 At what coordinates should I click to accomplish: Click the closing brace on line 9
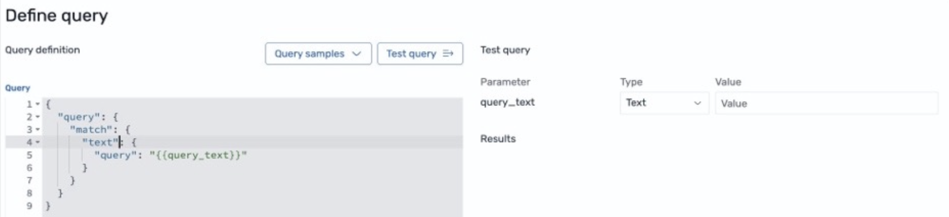pyautogui.click(x=48, y=206)
